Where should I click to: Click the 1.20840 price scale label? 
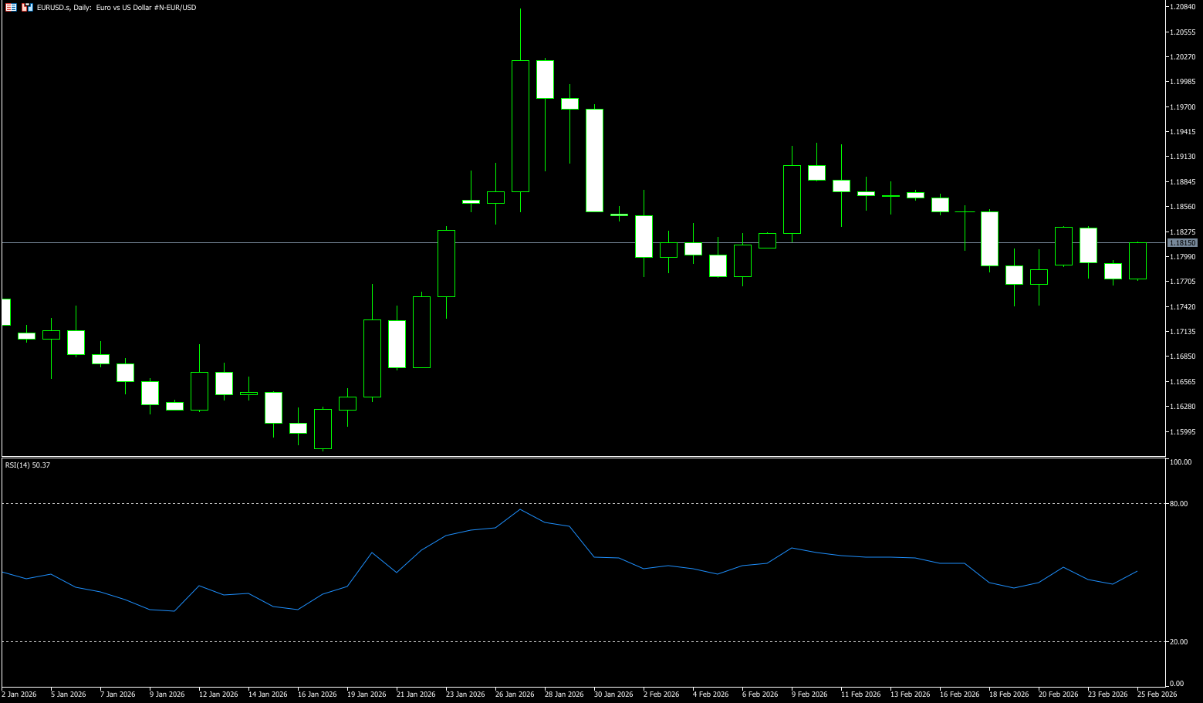click(1182, 7)
